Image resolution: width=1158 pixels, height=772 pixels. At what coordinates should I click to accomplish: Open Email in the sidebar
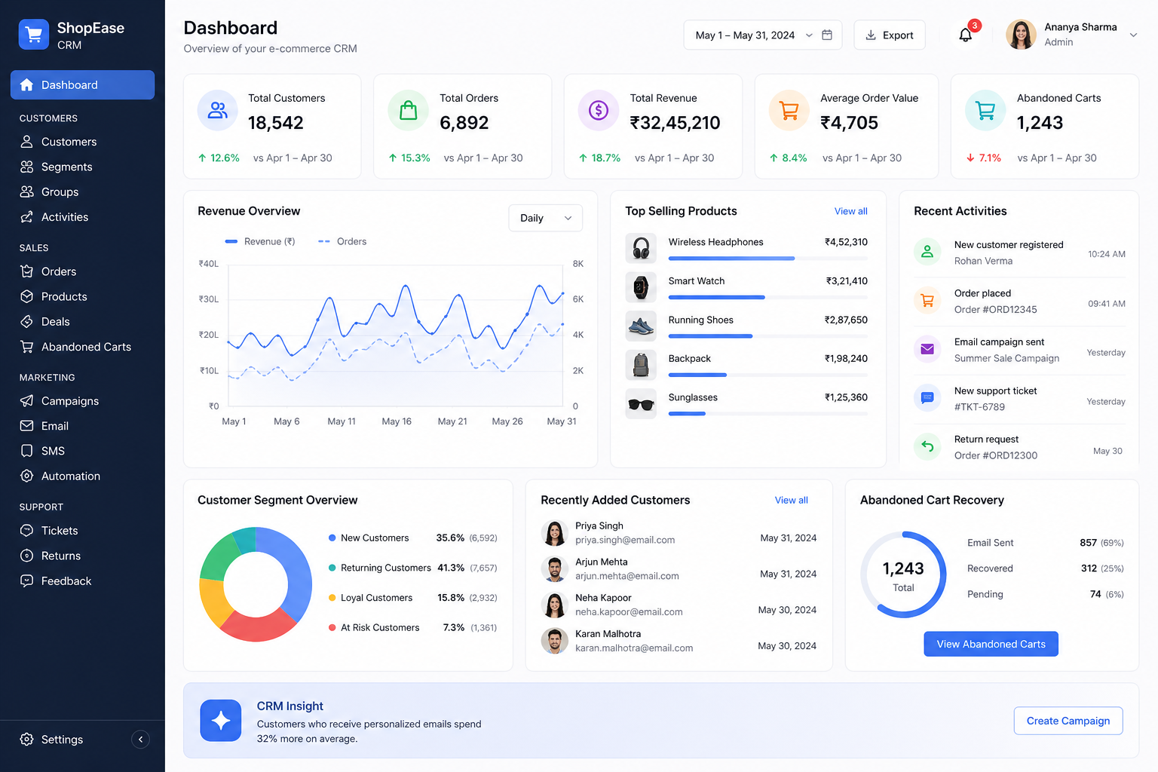(82, 426)
